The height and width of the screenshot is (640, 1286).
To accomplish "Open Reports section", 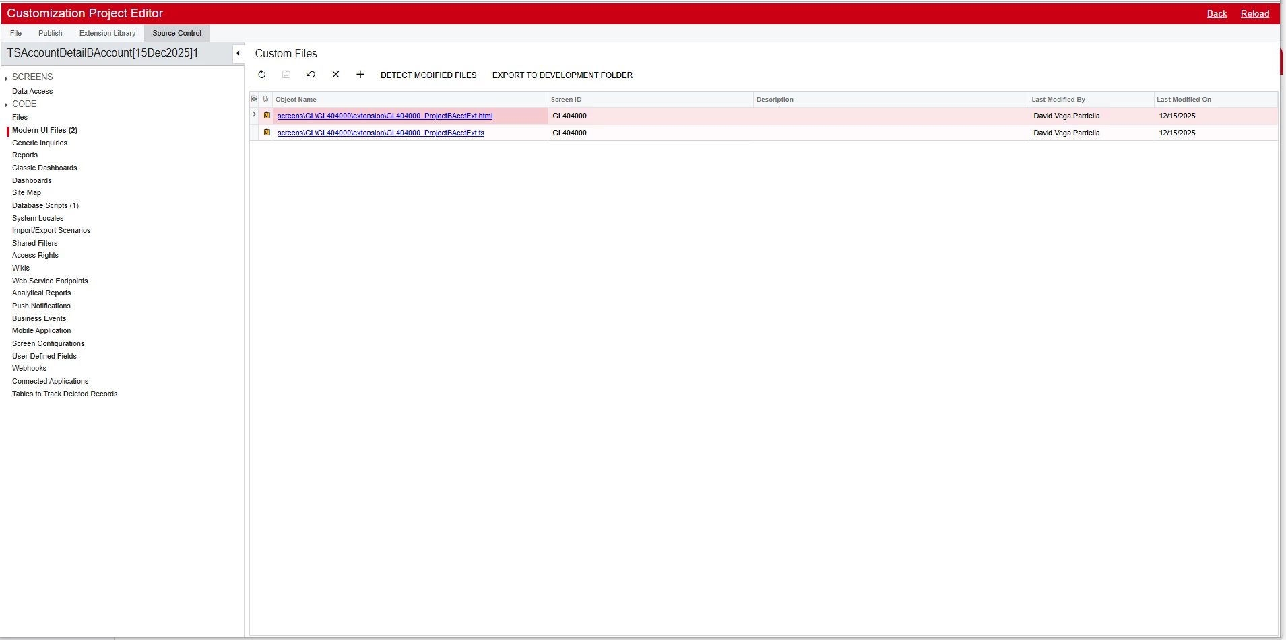I will (25, 155).
